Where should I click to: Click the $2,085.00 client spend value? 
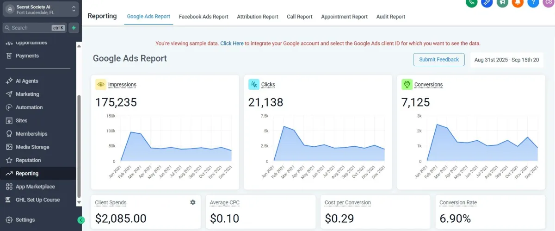click(121, 219)
